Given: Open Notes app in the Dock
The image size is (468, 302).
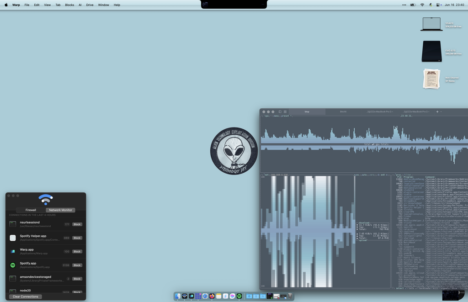Looking at the screenshot, I should tap(219, 296).
